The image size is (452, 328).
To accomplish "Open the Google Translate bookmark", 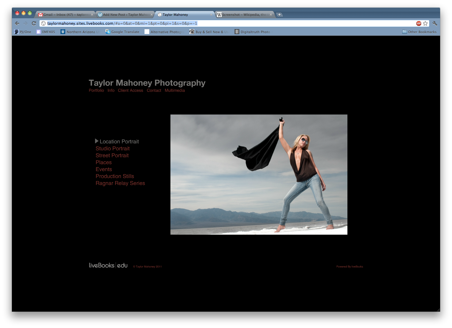I will [122, 32].
